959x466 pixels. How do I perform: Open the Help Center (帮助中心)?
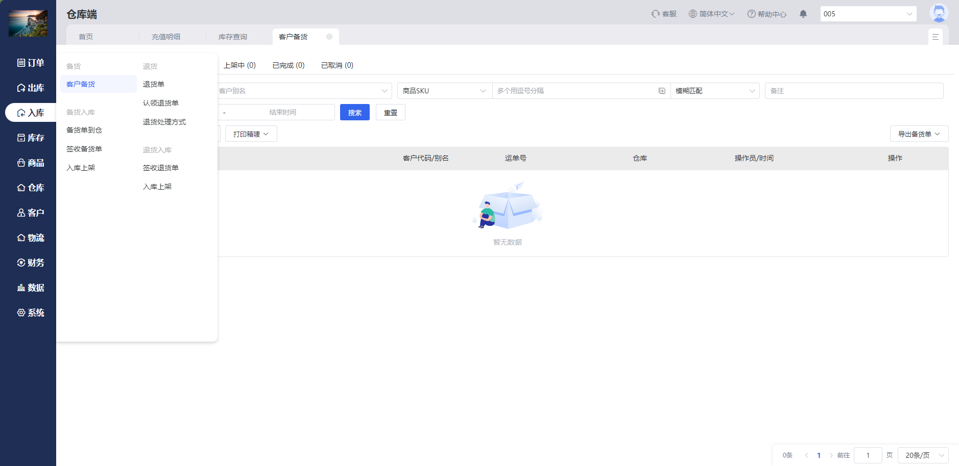click(x=766, y=14)
